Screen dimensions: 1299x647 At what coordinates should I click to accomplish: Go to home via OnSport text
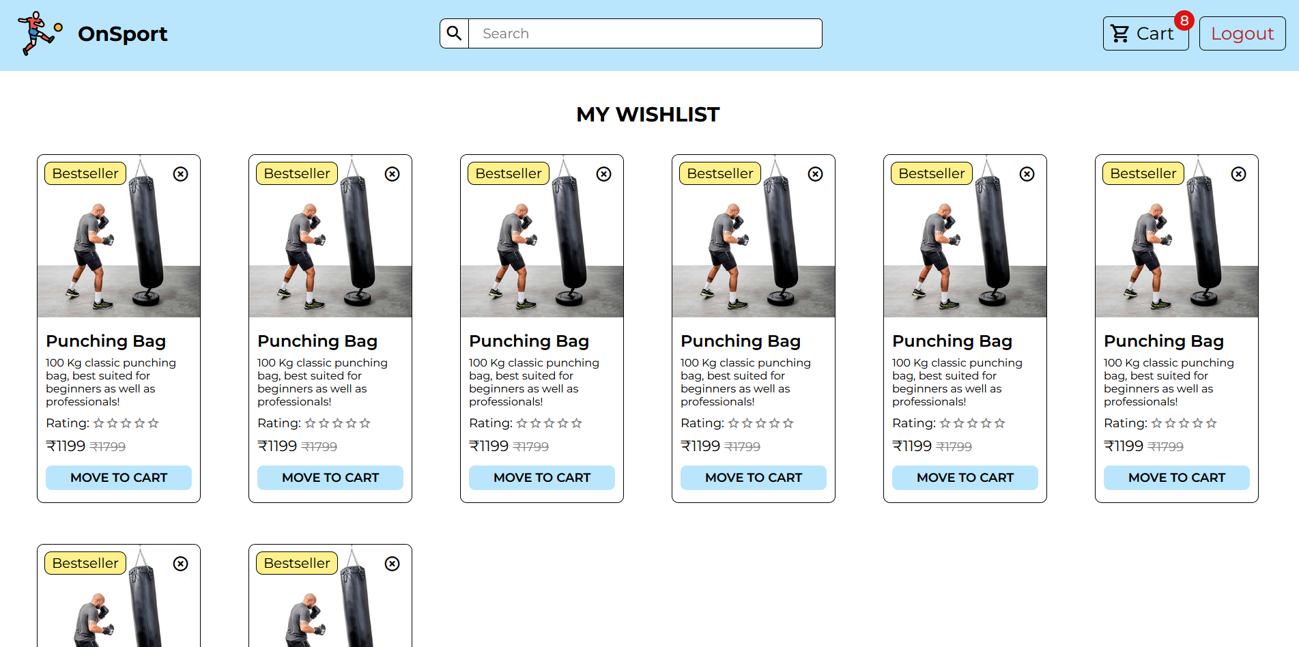[123, 33]
